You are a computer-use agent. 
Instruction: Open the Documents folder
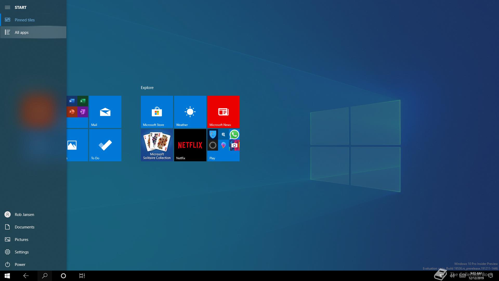[x=24, y=227]
